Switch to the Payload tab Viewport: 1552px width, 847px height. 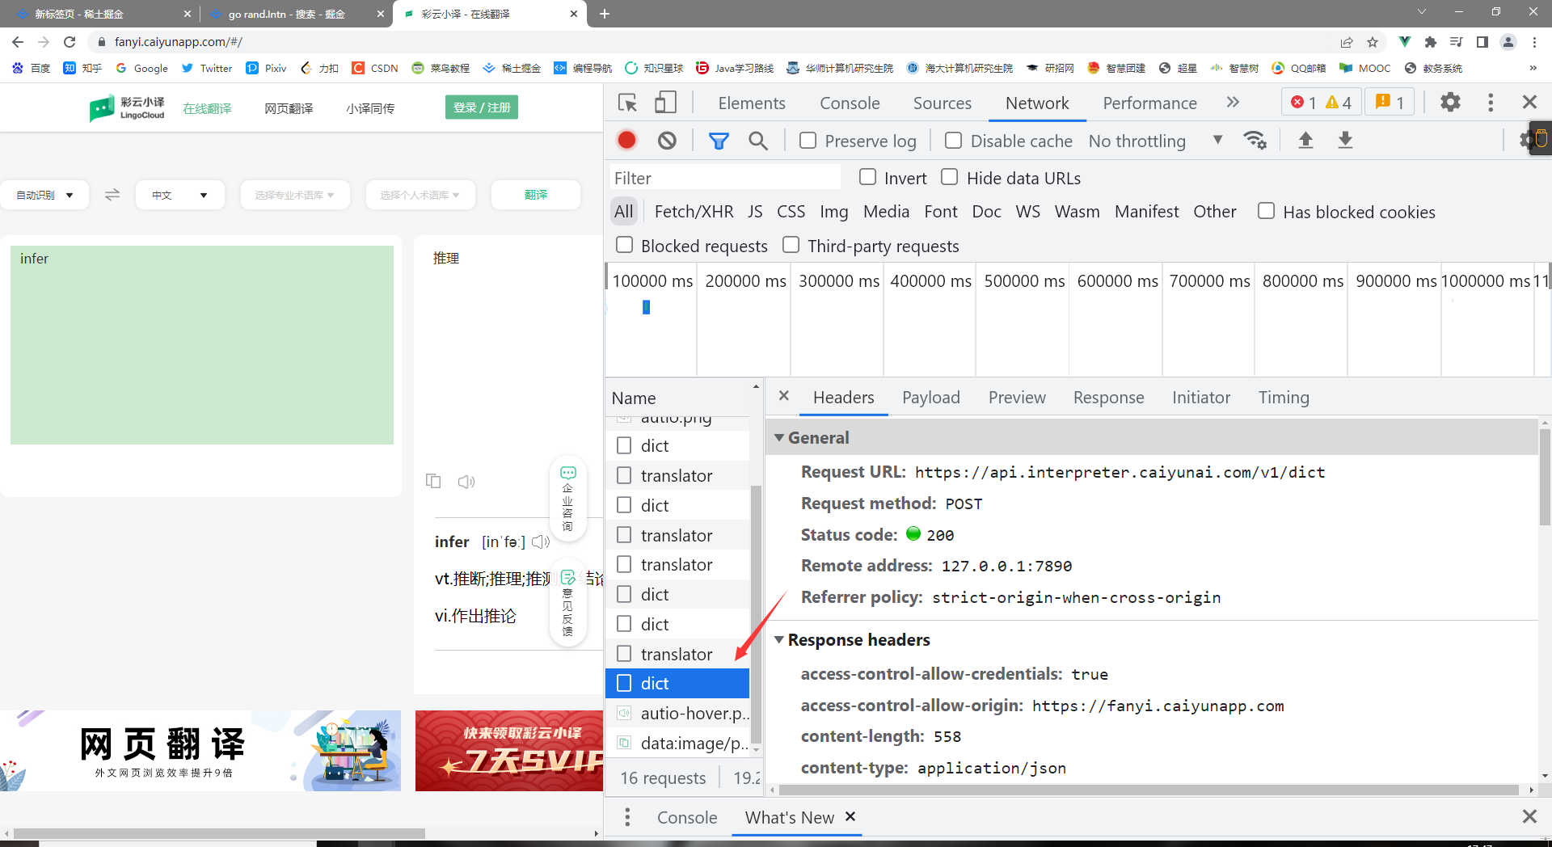(x=930, y=398)
